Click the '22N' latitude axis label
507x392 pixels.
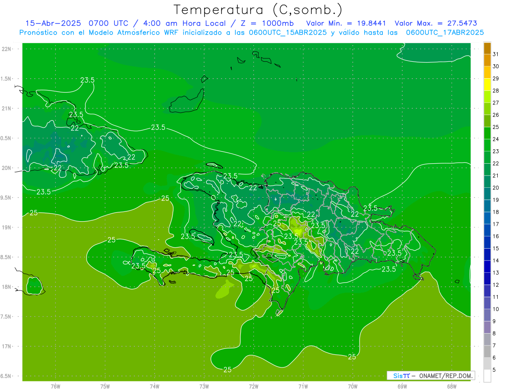point(6,49)
